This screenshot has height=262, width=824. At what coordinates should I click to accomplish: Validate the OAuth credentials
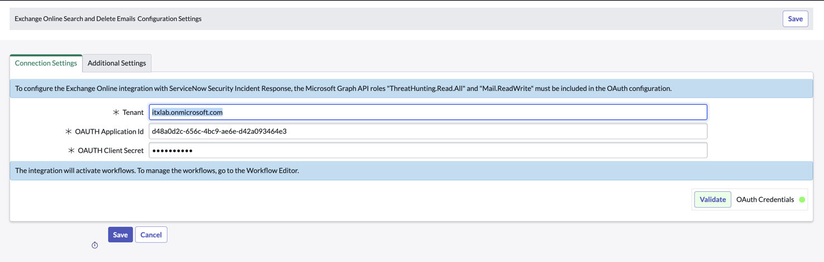(x=712, y=199)
